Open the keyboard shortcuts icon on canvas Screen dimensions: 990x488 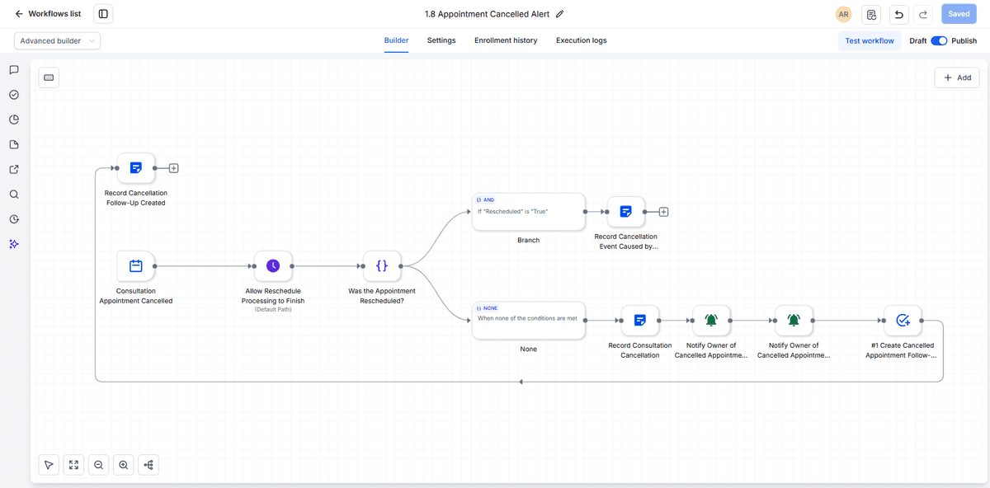coord(49,77)
